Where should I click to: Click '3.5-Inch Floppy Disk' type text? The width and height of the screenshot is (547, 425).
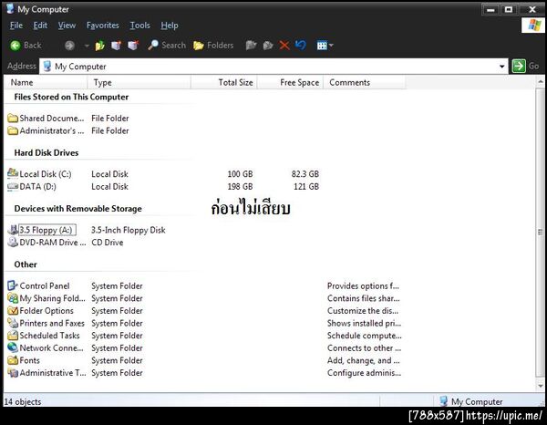129,230
